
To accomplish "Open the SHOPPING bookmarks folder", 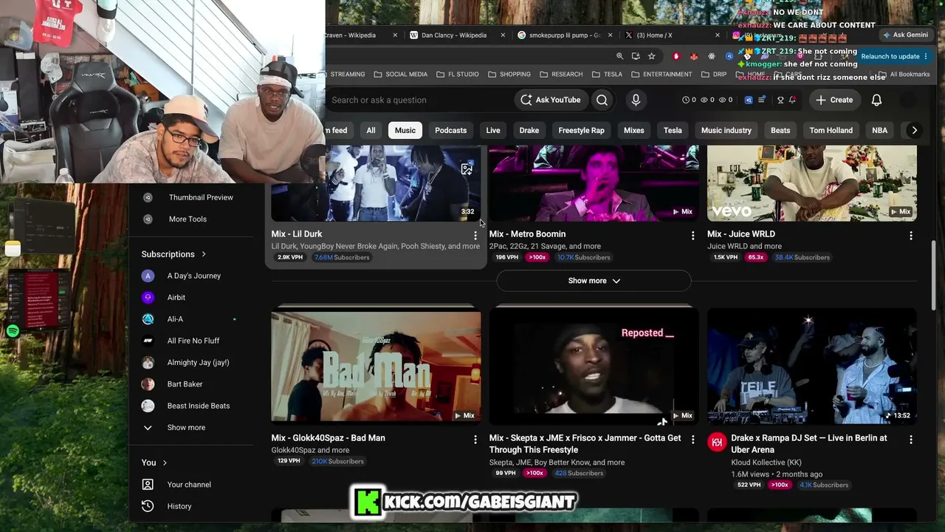I will pos(509,74).
